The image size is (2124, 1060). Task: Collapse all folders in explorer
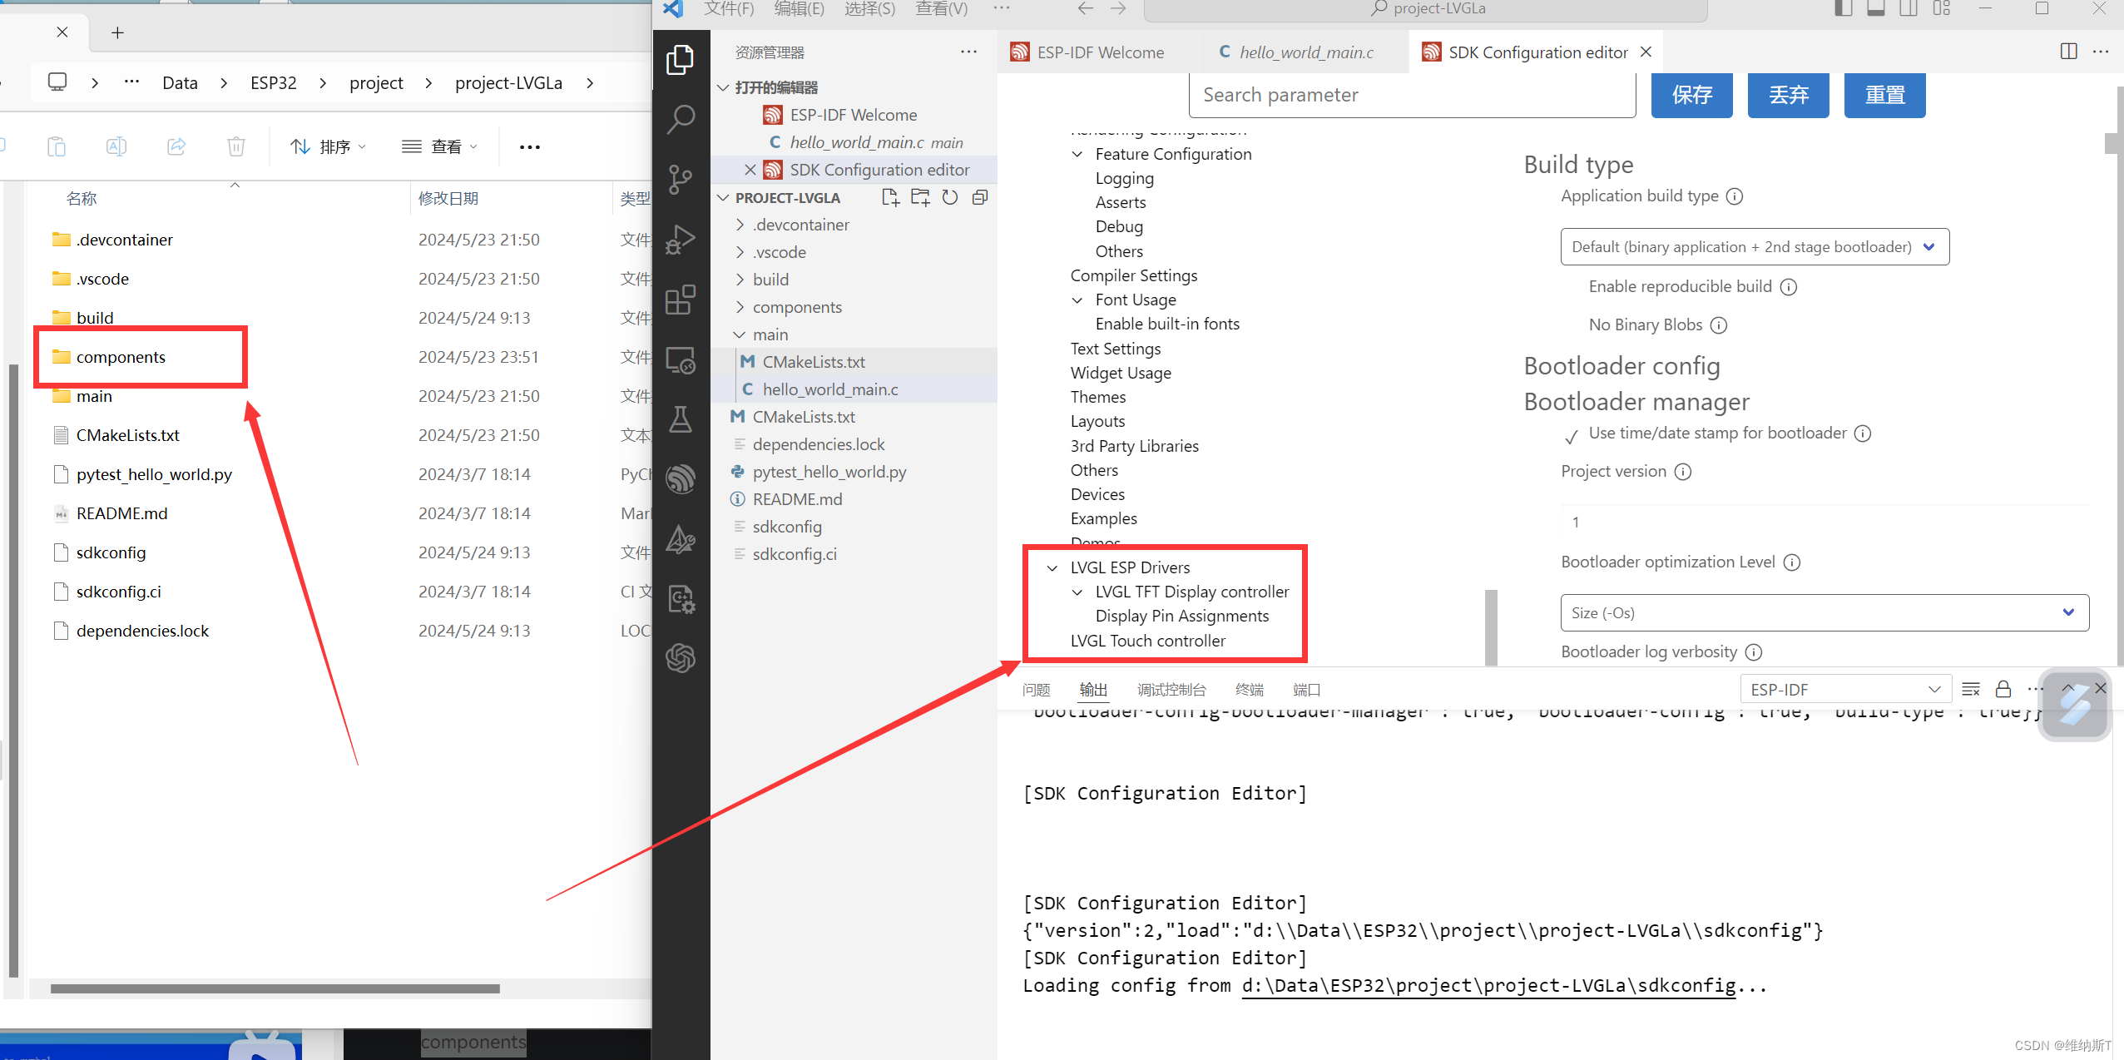click(x=980, y=197)
